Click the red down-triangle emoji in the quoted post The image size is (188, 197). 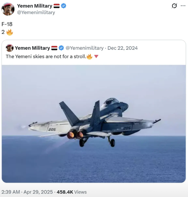pyautogui.click(x=96, y=57)
